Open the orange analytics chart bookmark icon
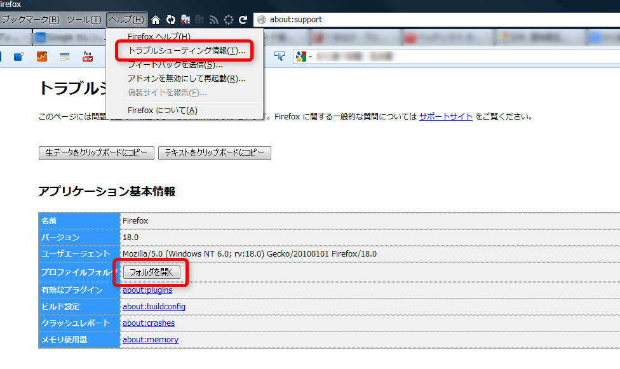 [x=42, y=57]
